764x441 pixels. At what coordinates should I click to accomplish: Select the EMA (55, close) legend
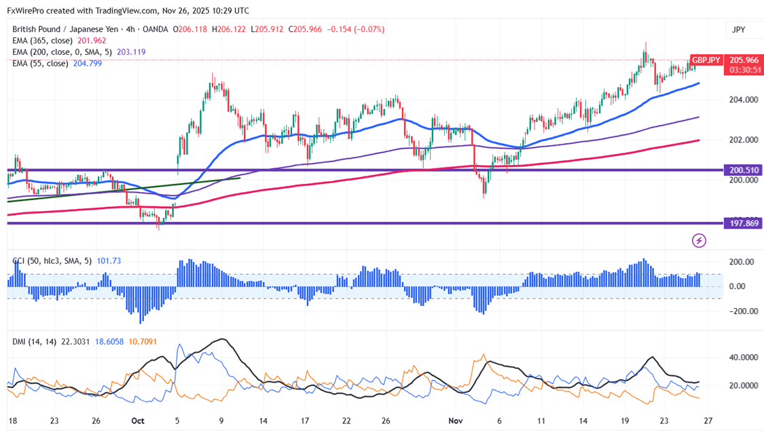pyautogui.click(x=40, y=63)
